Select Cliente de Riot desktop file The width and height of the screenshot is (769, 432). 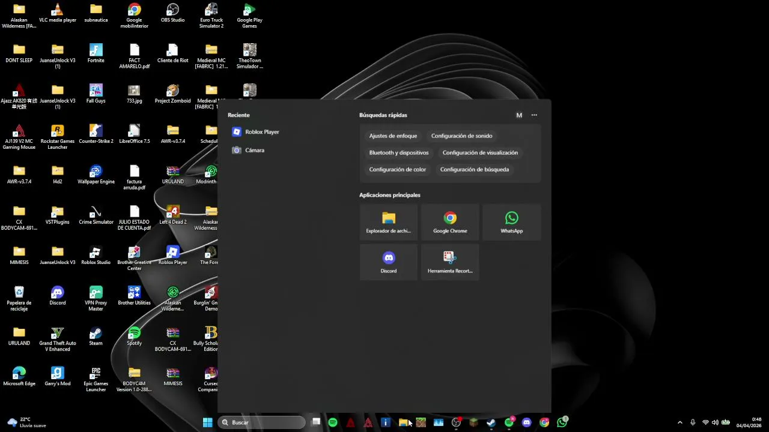tap(173, 53)
